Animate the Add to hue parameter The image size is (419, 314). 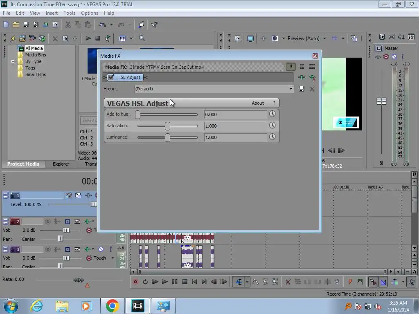(x=272, y=114)
